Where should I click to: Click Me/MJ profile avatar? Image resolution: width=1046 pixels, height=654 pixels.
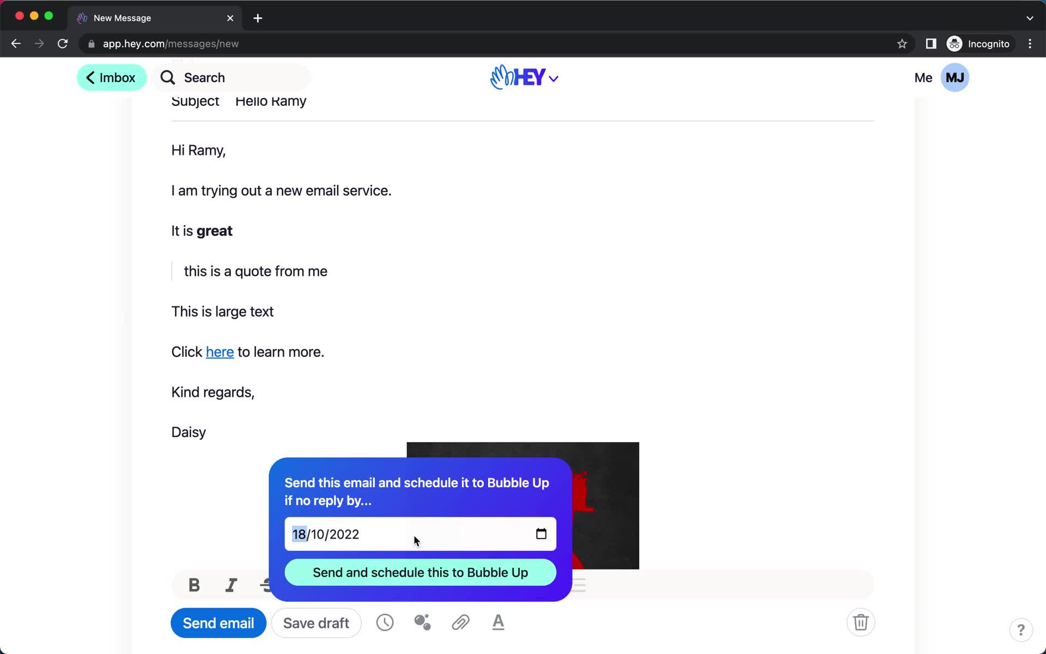[x=955, y=77]
